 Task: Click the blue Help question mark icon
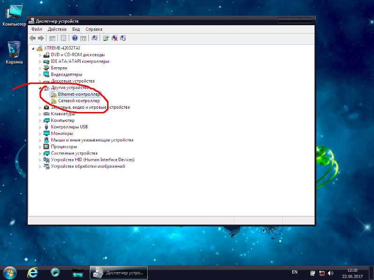pyautogui.click(x=75, y=38)
